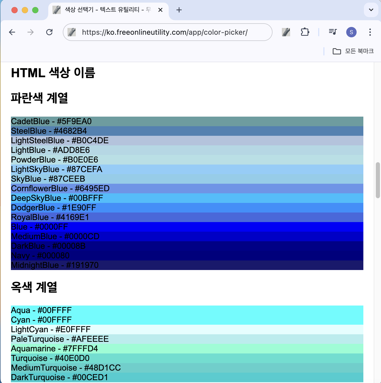Select the LightBlue #ADD8E6 color row
The image size is (381, 383).
[x=187, y=150]
